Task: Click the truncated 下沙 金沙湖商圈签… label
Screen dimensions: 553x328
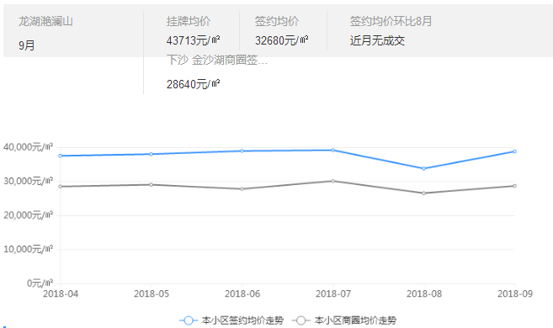Action: 217,61
